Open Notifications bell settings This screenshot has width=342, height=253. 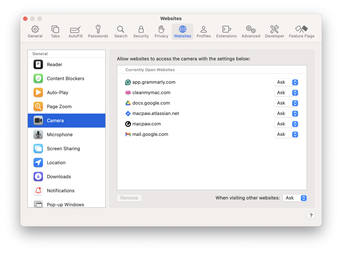pyautogui.click(x=60, y=191)
